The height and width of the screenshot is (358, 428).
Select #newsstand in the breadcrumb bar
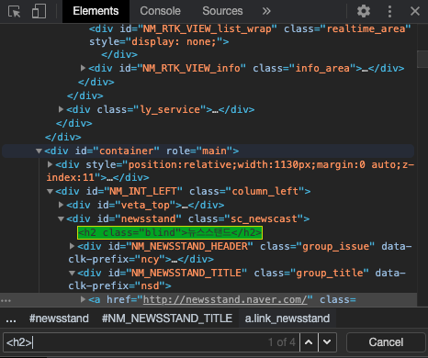[x=59, y=319]
